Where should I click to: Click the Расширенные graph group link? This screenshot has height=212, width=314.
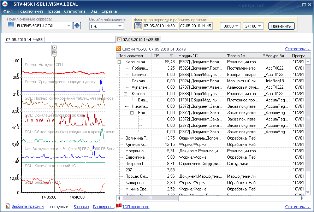[x=103, y=207]
